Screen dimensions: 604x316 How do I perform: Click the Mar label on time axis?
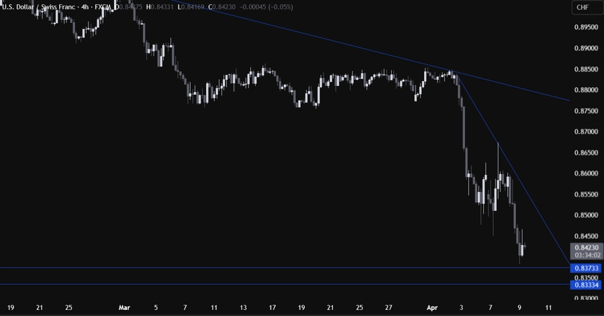click(124, 308)
